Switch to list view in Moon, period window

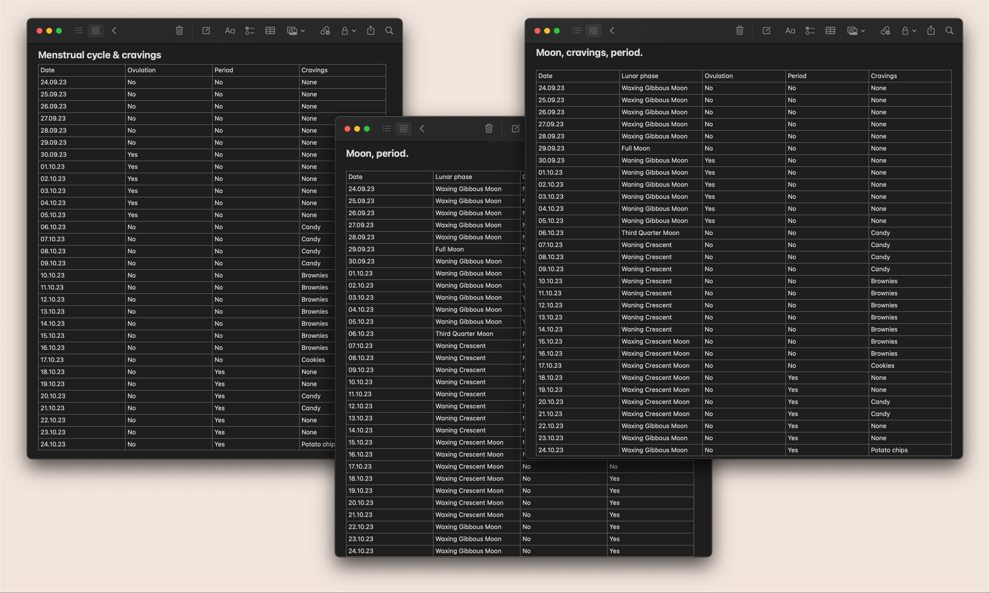click(387, 129)
